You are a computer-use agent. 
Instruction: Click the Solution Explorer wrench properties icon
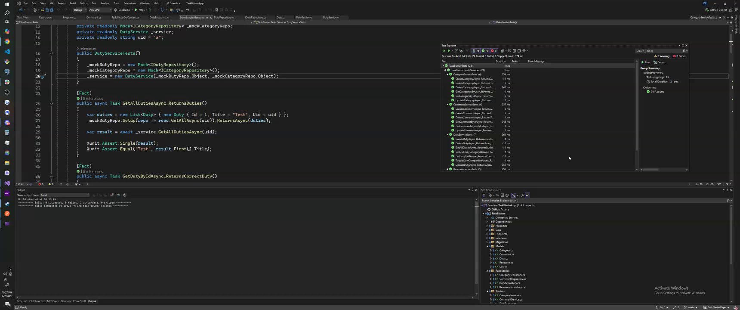point(522,195)
